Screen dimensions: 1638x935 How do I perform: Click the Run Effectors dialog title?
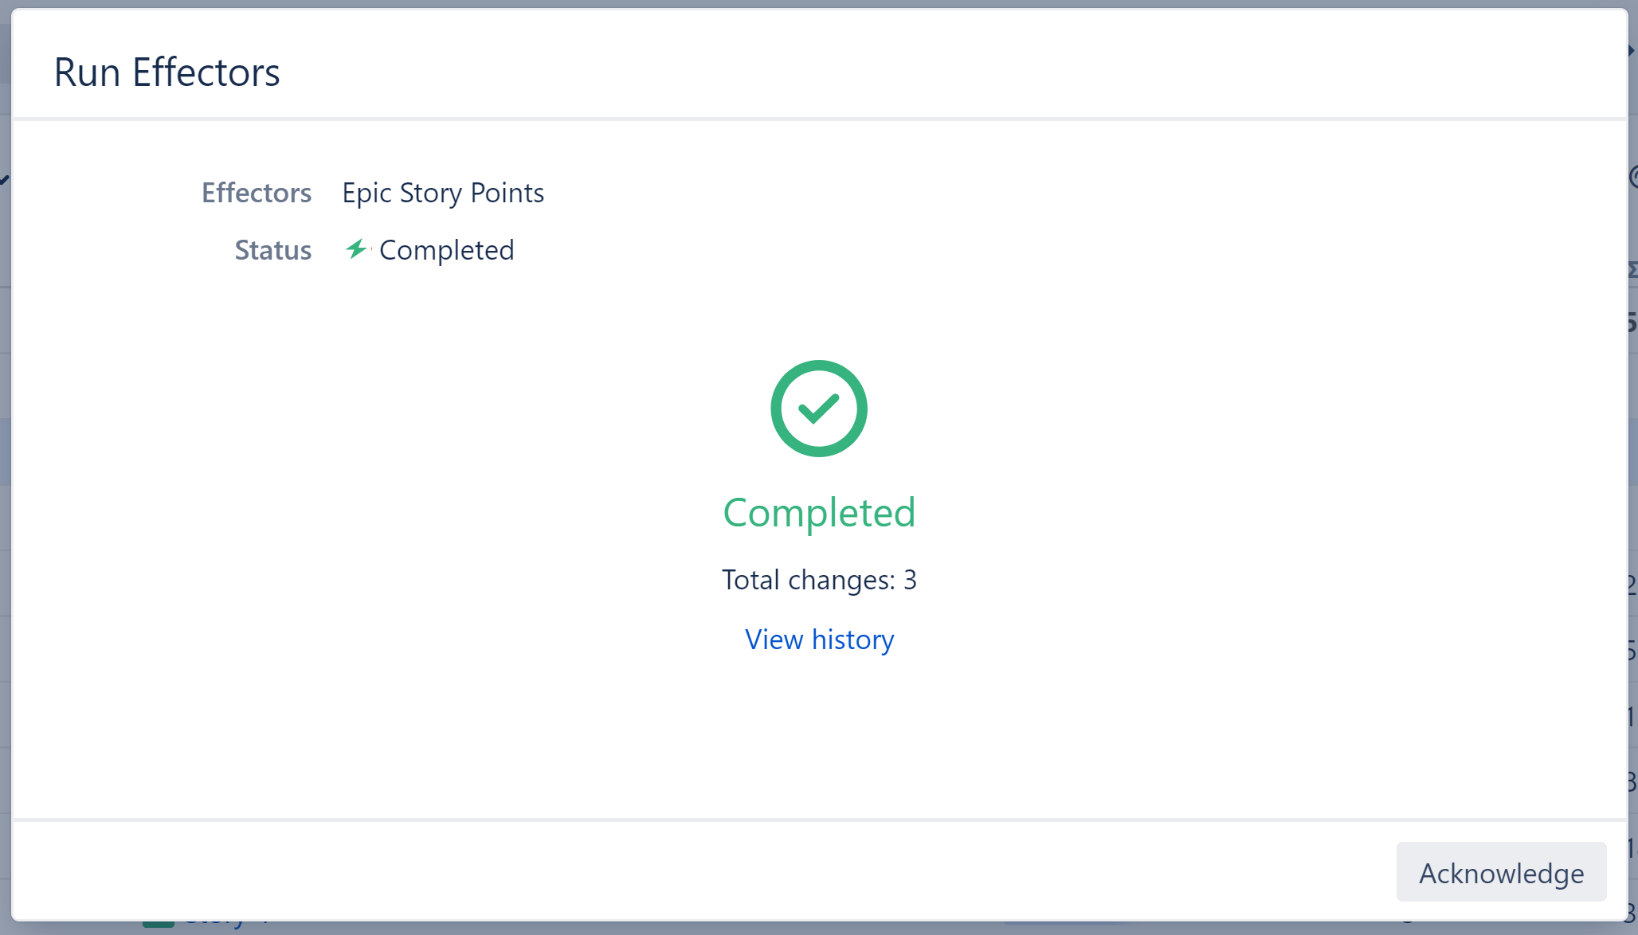[167, 72]
